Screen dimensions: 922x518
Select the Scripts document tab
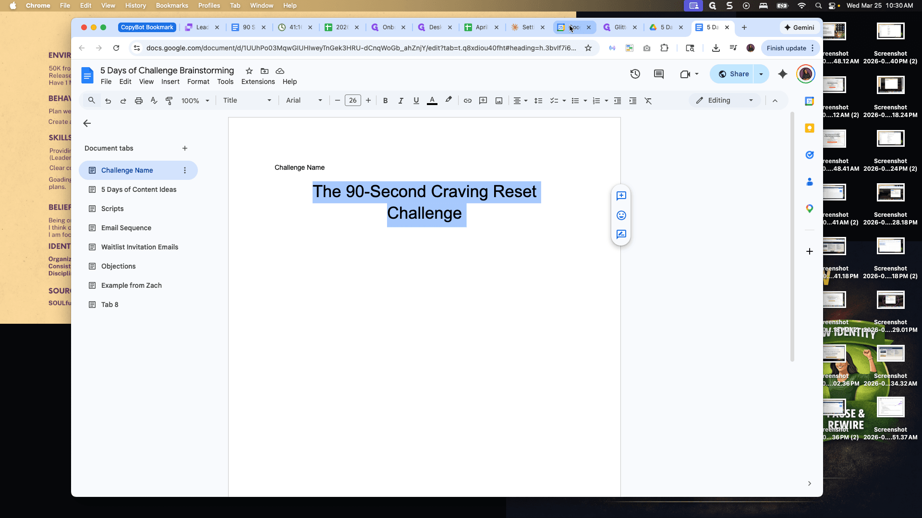138,209
